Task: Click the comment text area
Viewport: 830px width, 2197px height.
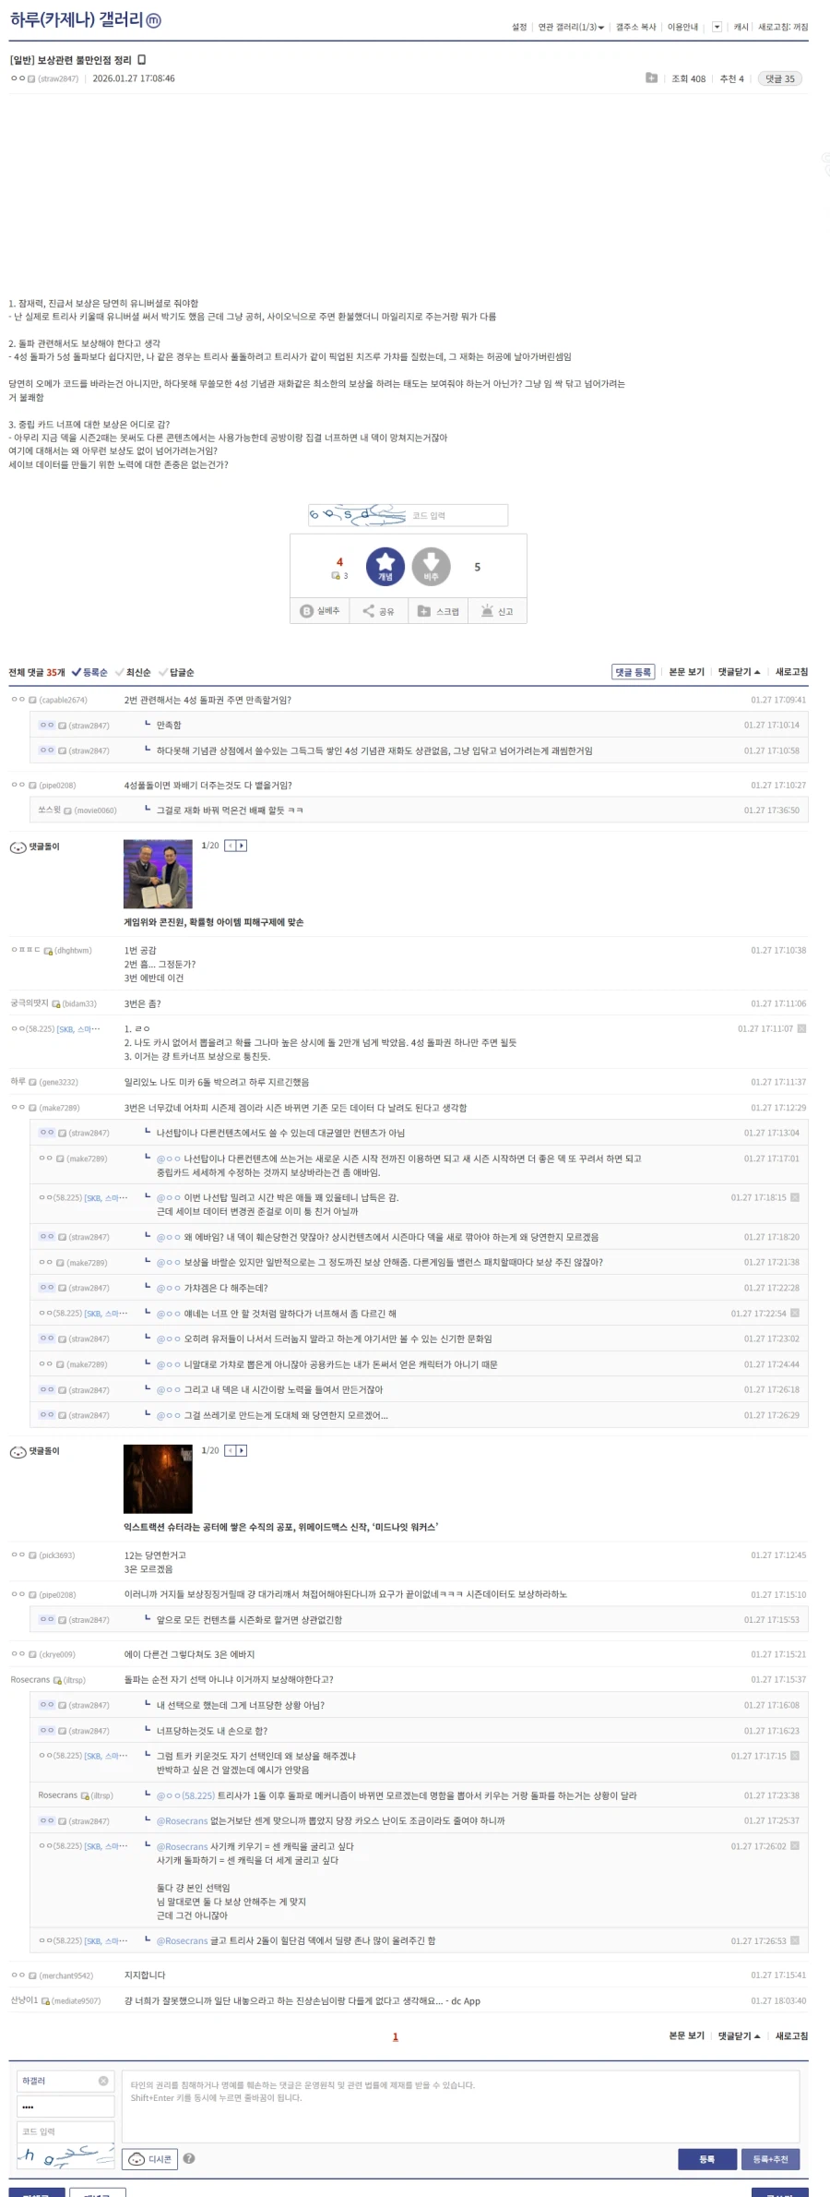Action: tap(460, 2106)
